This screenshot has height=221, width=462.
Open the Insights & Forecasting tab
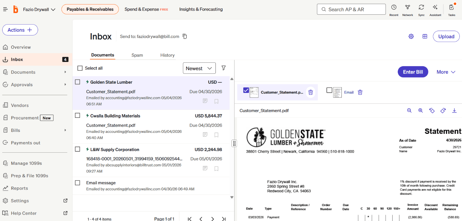click(x=201, y=9)
